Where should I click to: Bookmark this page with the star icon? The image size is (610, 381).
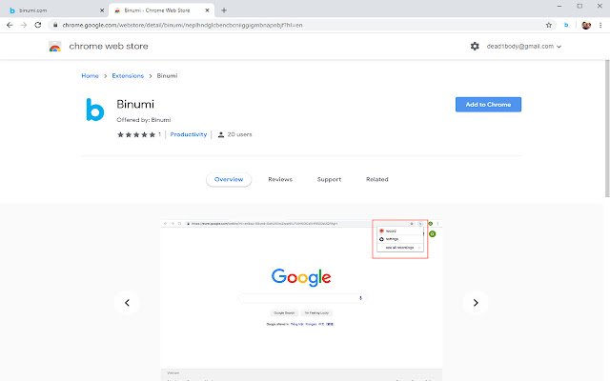(x=549, y=25)
